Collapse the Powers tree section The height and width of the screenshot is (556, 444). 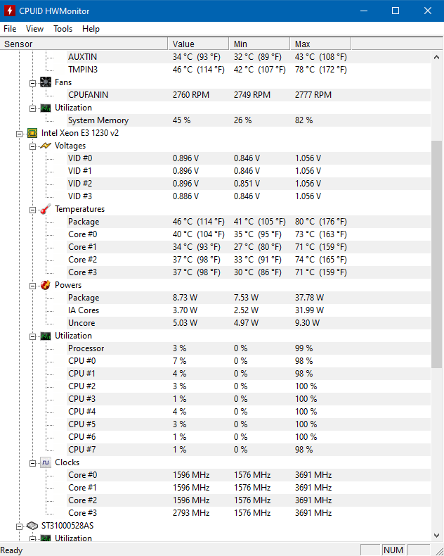(32, 286)
